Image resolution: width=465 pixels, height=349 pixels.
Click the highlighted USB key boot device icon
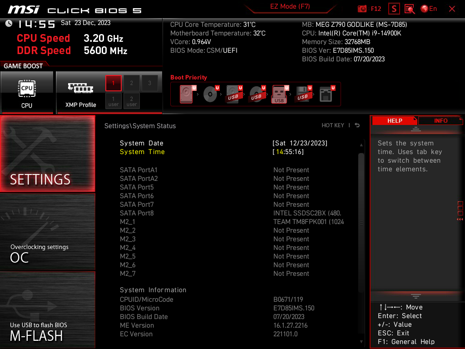click(280, 94)
